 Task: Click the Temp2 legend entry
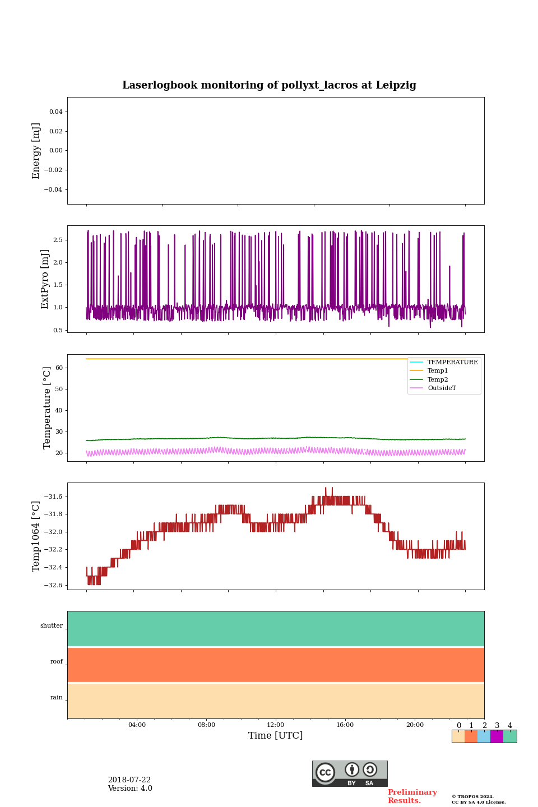429,379
